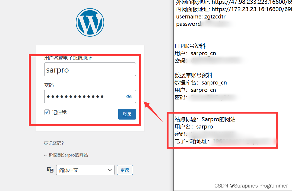Click the '用户名: sarpro' line
Screen dimensions: 292x191
tap(194, 127)
